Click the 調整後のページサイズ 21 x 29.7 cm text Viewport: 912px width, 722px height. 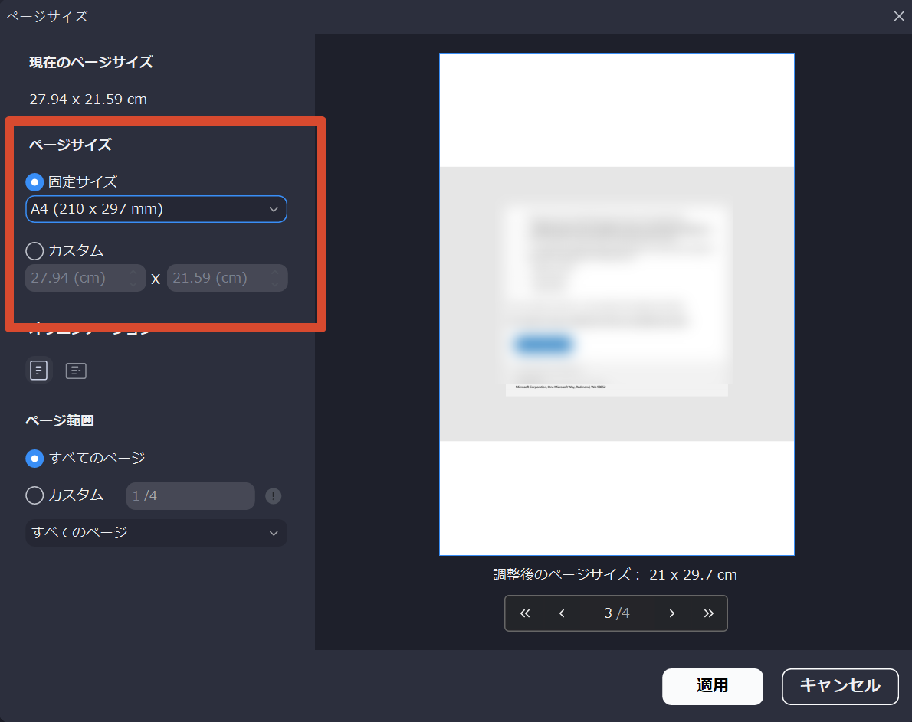[x=615, y=575]
